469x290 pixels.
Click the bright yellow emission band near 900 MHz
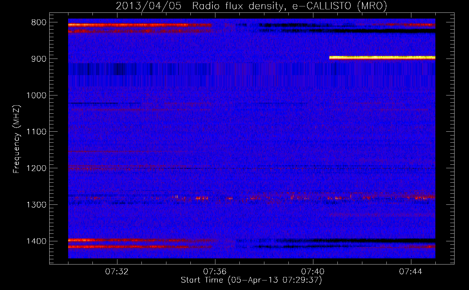382,58
